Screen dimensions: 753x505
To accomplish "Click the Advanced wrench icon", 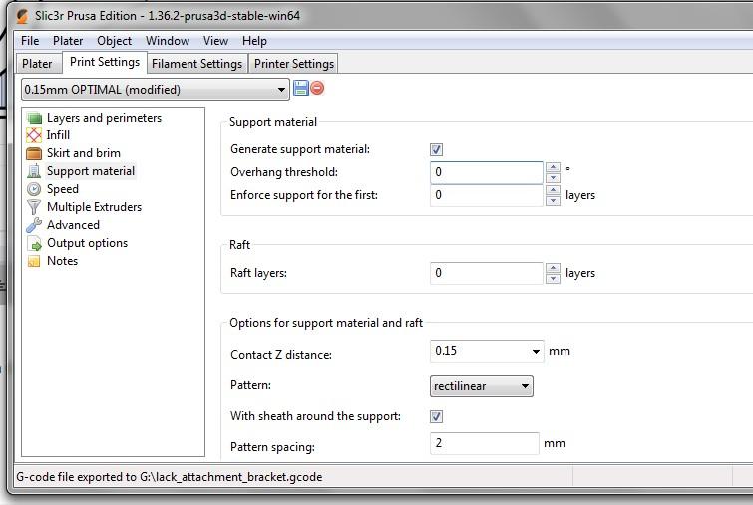I will point(34,225).
